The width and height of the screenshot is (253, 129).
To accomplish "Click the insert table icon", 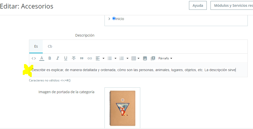I will coord(133,58).
